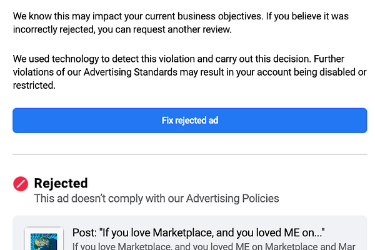
Task: Click the word "technology" in the notice
Action: click(x=76, y=59)
